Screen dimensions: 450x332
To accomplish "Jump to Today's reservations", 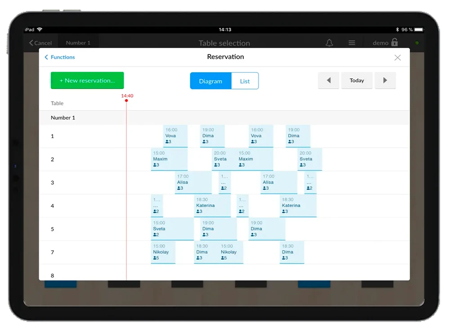I will point(357,81).
